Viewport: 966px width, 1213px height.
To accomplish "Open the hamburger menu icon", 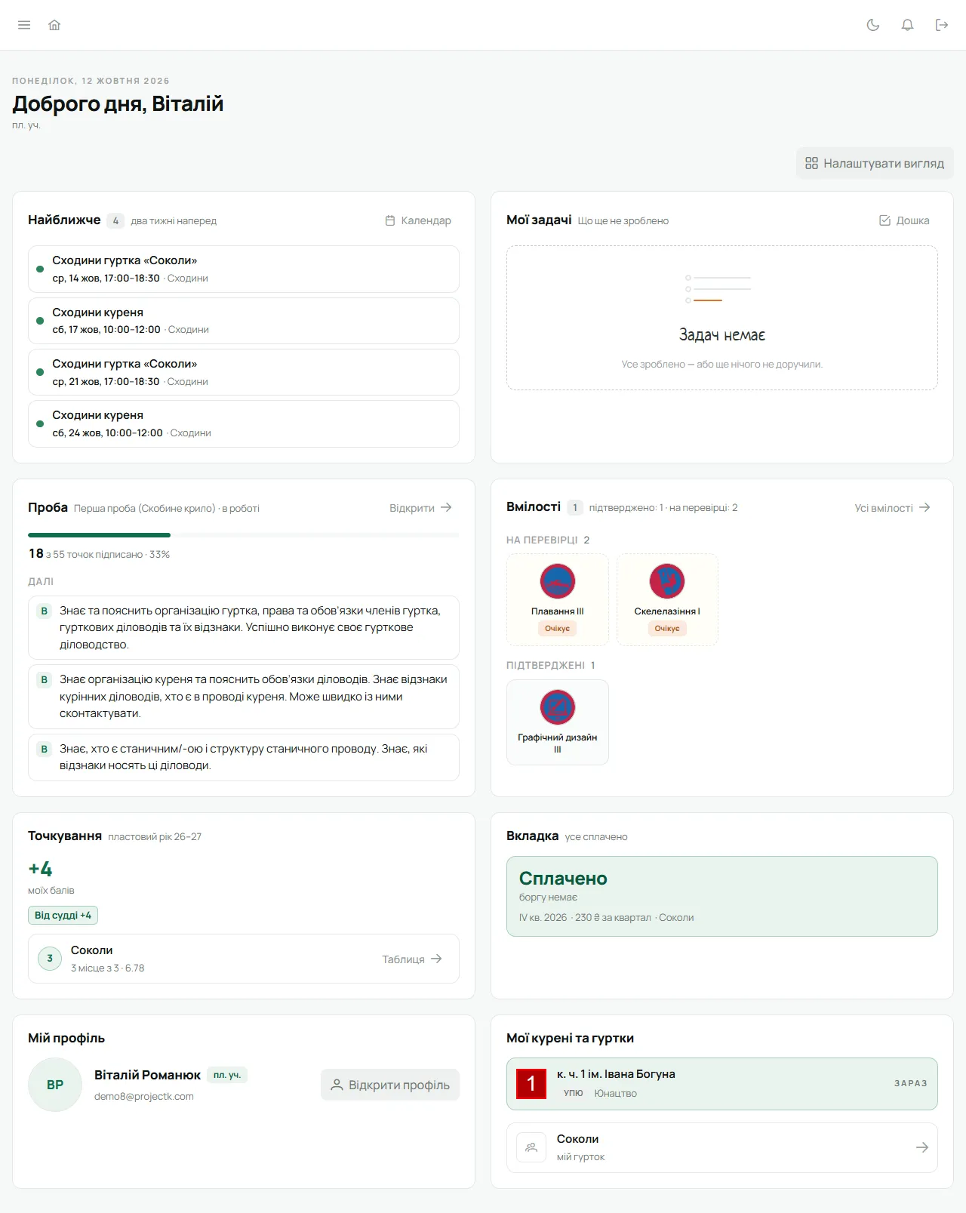I will point(24,25).
